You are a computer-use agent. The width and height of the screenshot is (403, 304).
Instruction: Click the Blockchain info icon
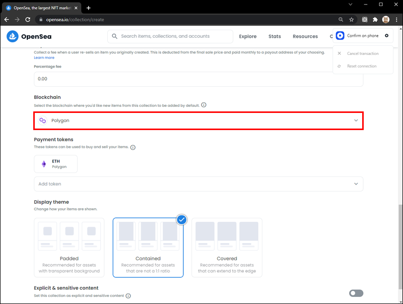[204, 105]
